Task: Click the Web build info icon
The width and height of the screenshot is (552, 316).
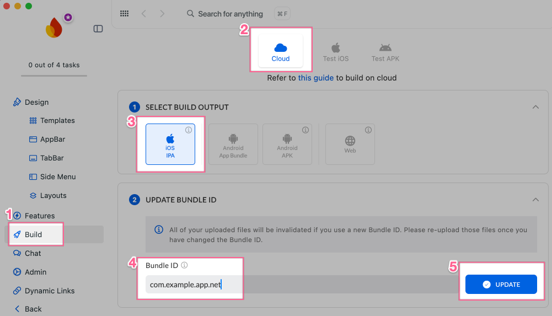Action: click(368, 130)
